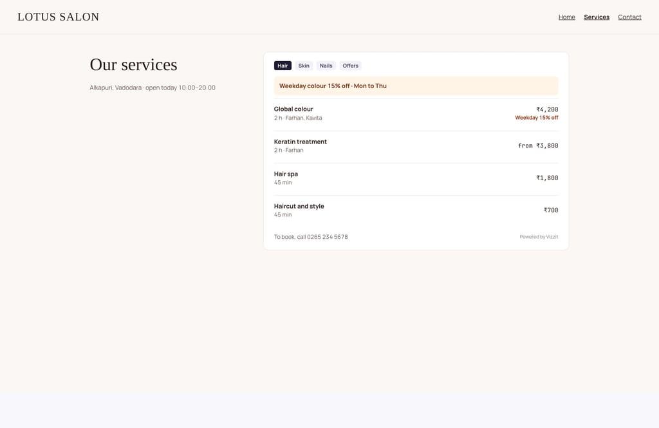The height and width of the screenshot is (428, 659).
Task: Click '2 h · Farhan, Kavita' detail text
Action: tap(298, 118)
